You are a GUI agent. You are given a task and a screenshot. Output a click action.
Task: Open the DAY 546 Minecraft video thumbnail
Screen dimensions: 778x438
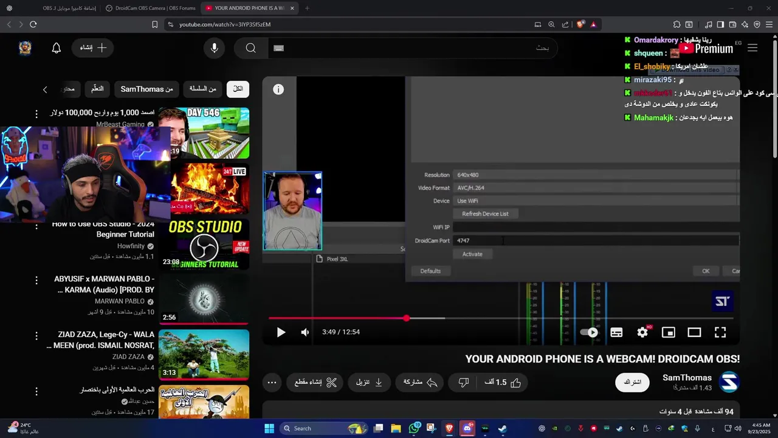(204, 133)
